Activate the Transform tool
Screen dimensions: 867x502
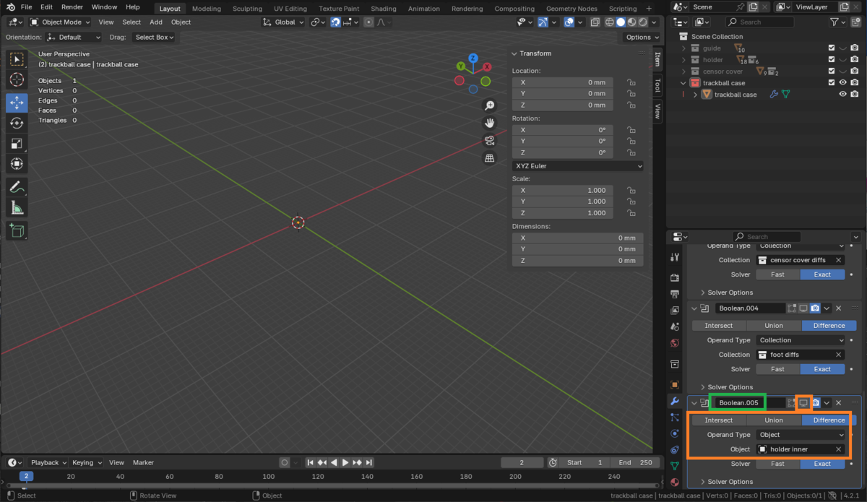(x=17, y=164)
